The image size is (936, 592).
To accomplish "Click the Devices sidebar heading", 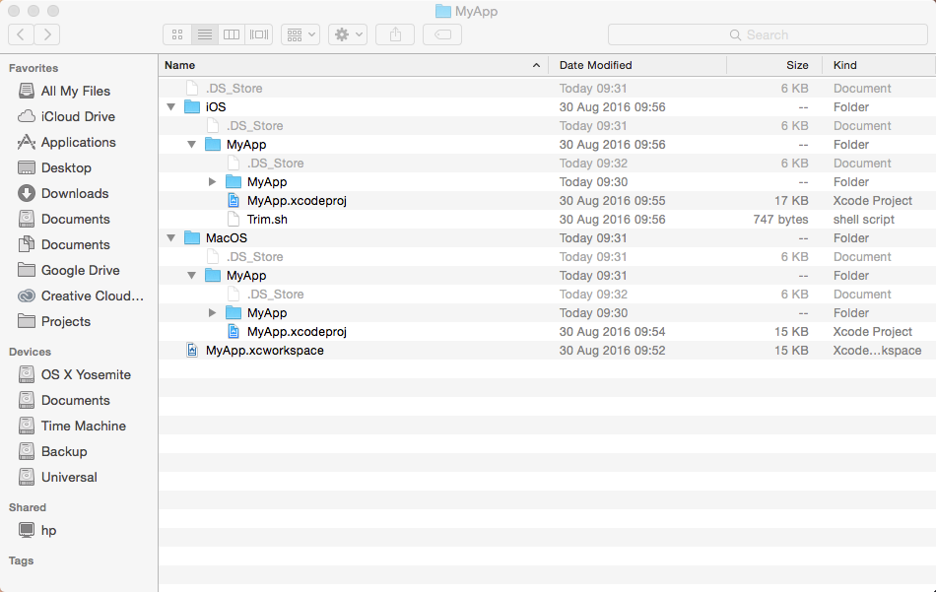I will (x=30, y=352).
